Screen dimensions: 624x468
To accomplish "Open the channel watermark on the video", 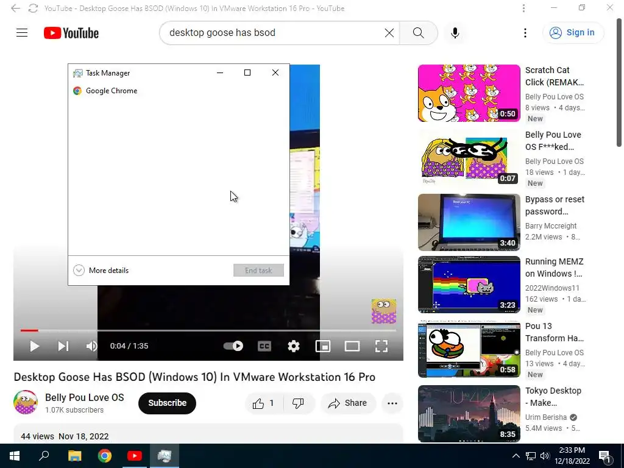I will tap(384, 311).
